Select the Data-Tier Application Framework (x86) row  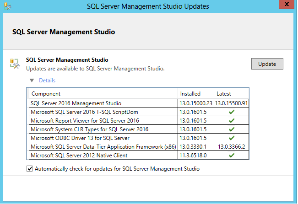click(103, 147)
